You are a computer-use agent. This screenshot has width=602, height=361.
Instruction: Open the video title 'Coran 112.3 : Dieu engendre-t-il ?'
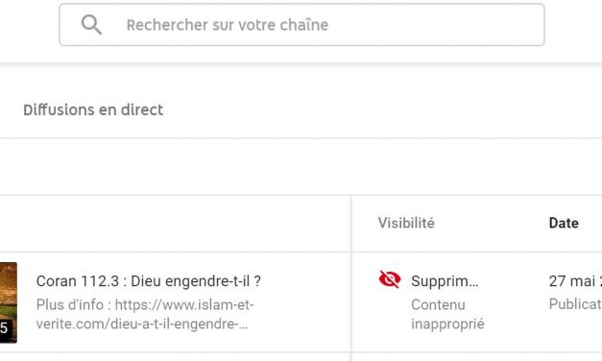click(x=149, y=281)
